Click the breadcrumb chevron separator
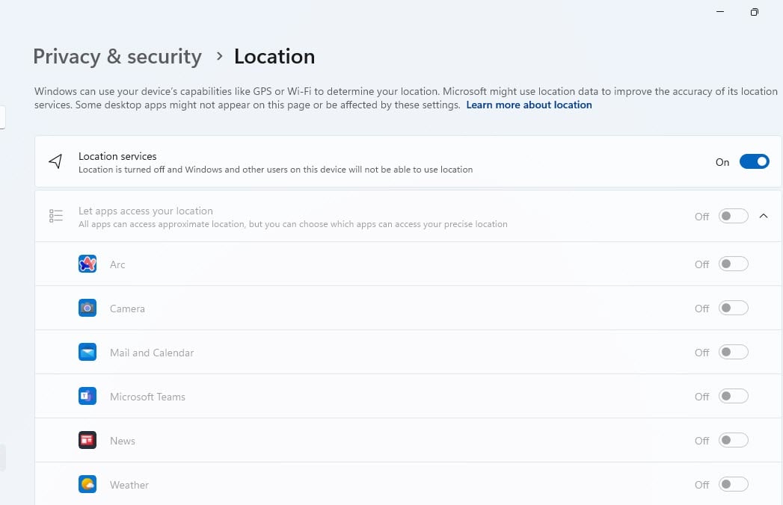This screenshot has height=505, width=783. tap(218, 56)
